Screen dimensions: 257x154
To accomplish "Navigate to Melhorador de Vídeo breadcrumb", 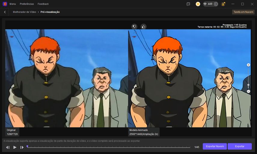I will [24, 12].
